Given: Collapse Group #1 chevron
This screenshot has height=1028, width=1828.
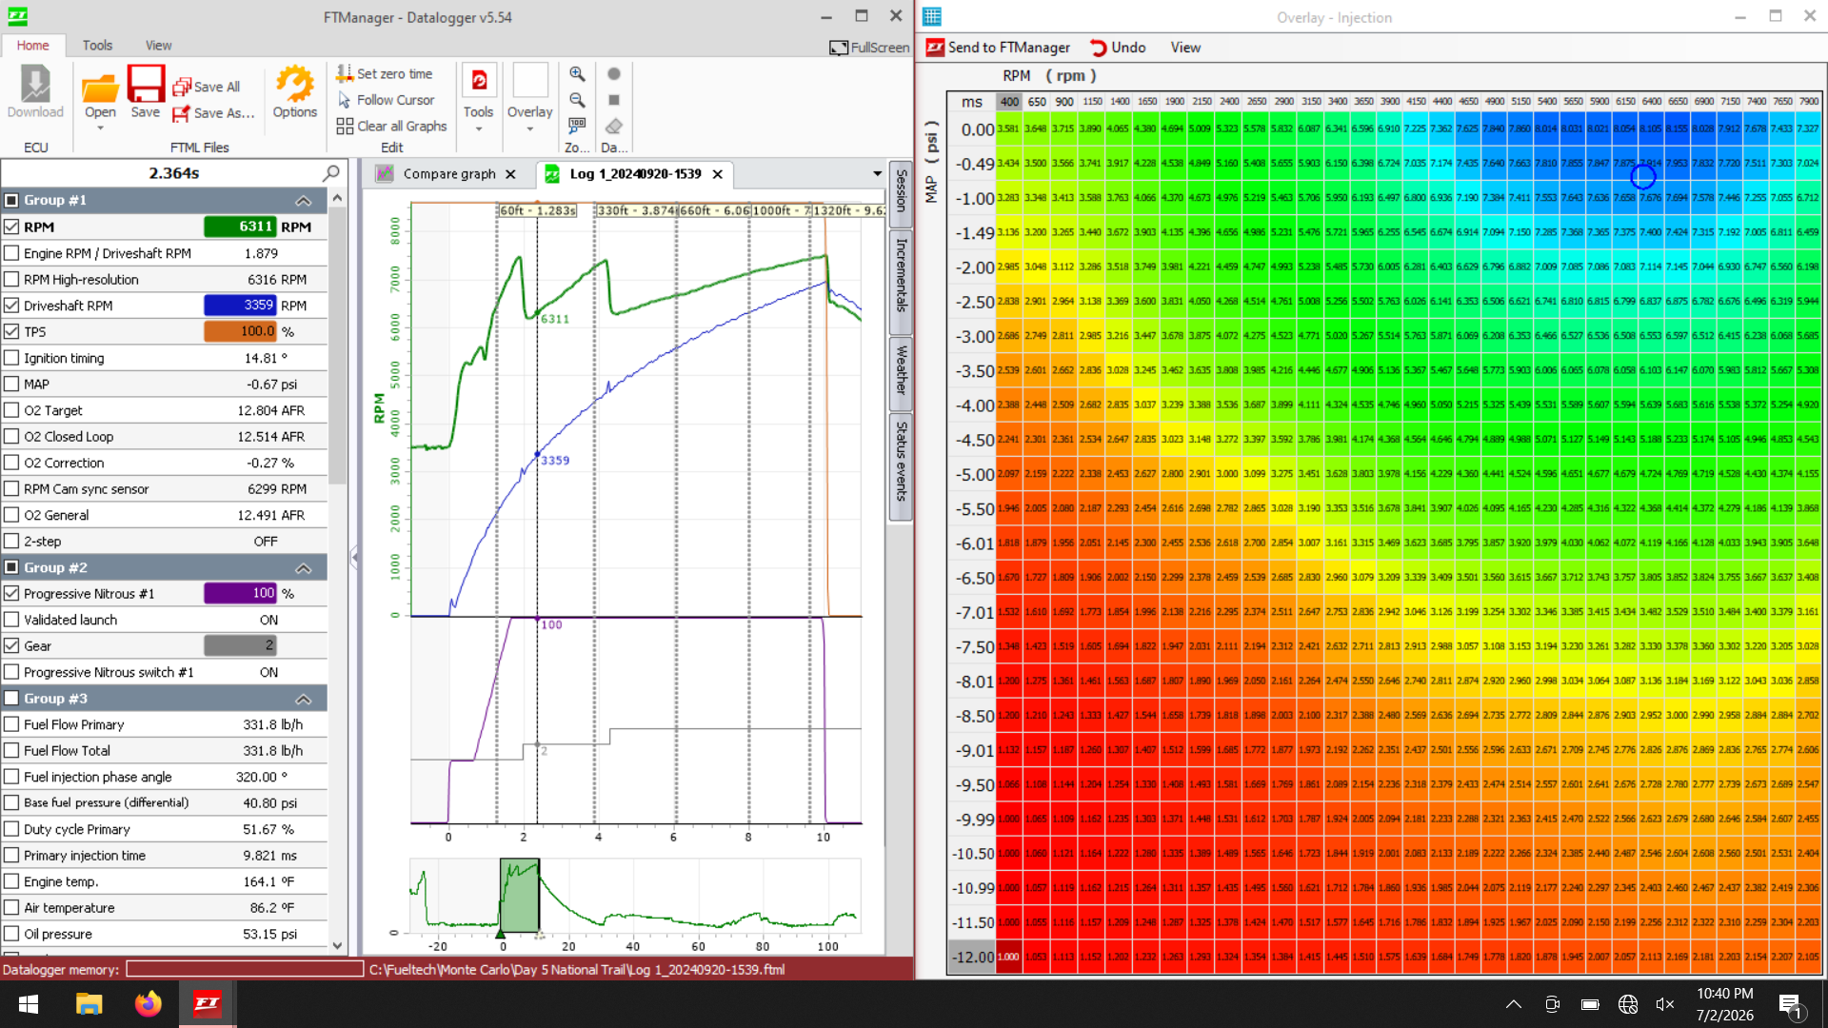Looking at the screenshot, I should [303, 200].
